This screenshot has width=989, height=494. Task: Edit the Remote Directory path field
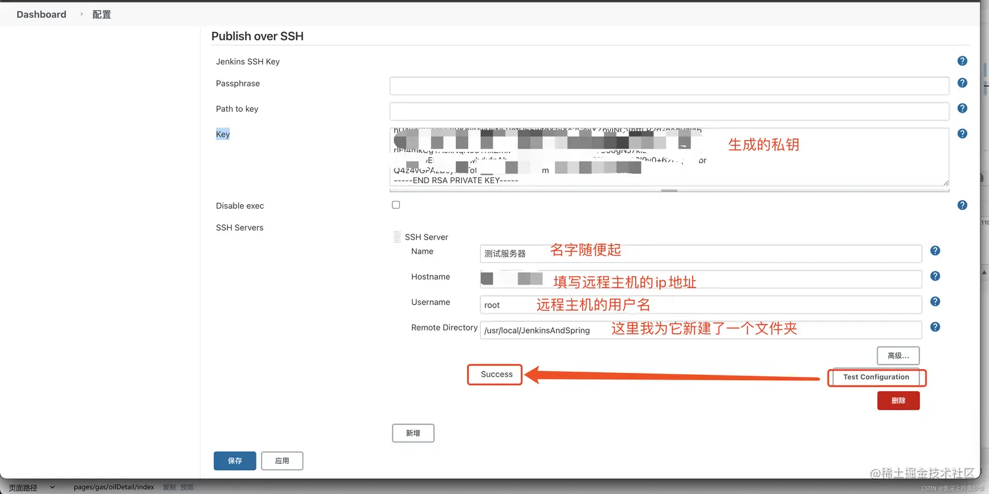tap(701, 330)
